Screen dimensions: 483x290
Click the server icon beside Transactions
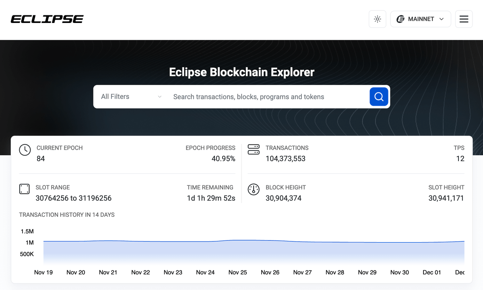tap(254, 149)
